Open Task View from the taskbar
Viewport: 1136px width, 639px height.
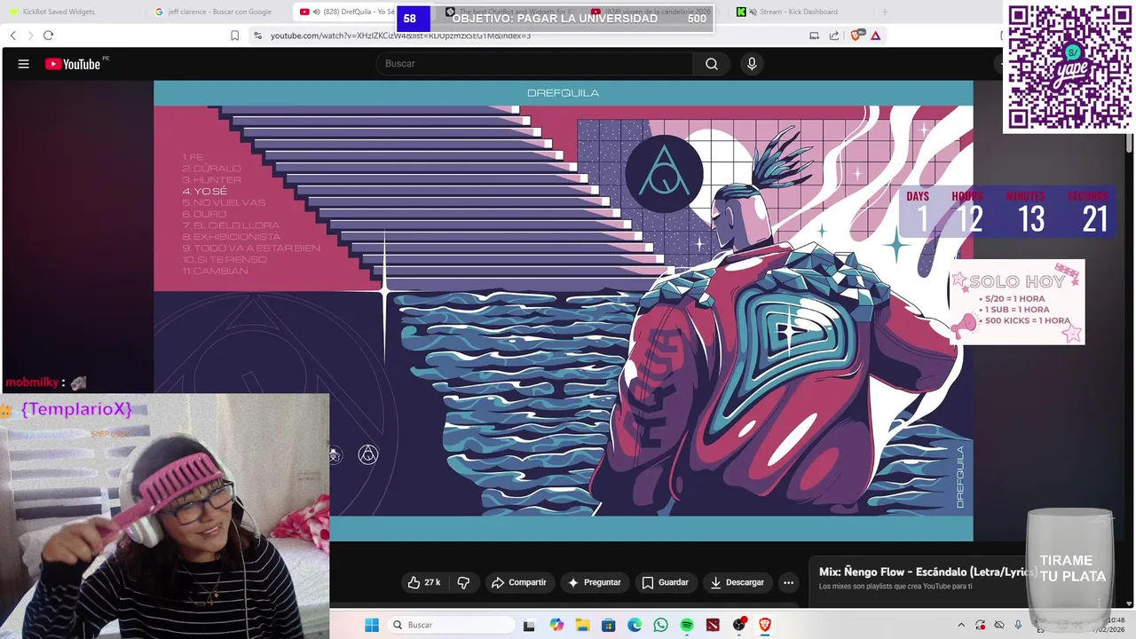click(529, 625)
